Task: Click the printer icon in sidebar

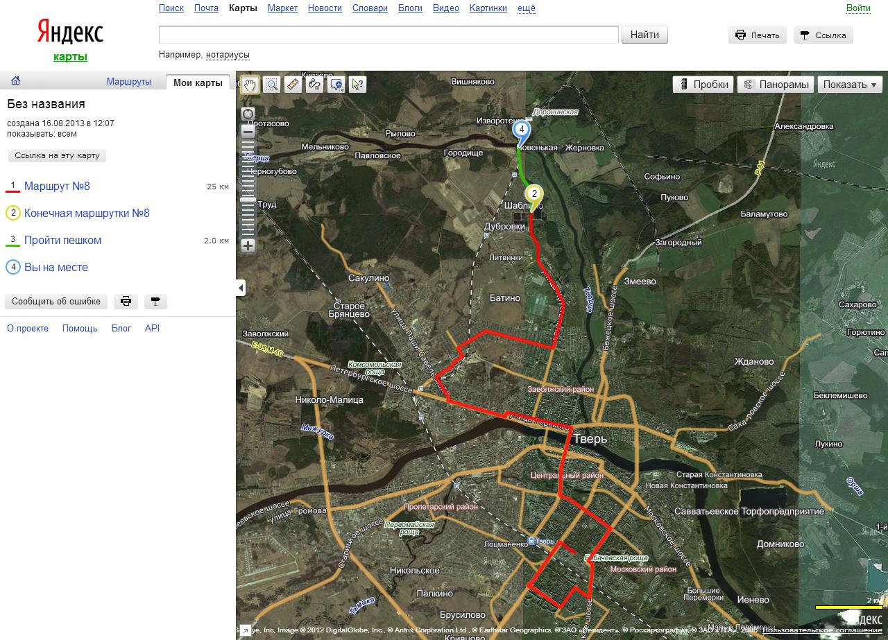Action: (126, 302)
